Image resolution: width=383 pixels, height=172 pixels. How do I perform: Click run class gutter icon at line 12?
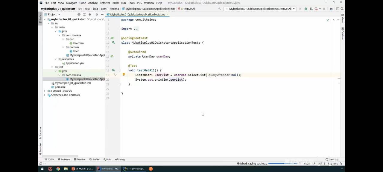(x=113, y=42)
